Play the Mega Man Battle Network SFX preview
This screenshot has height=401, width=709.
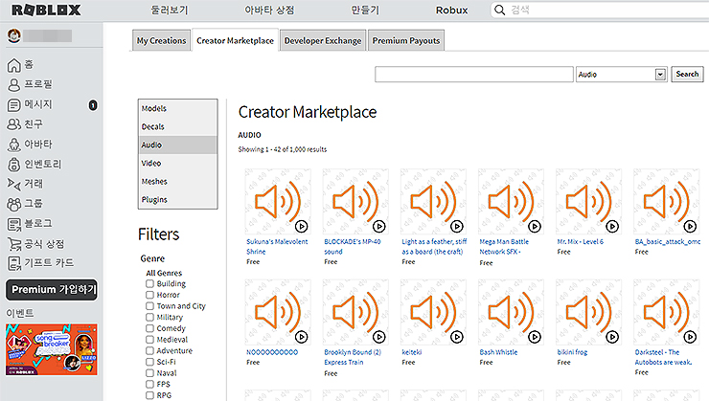pos(535,226)
